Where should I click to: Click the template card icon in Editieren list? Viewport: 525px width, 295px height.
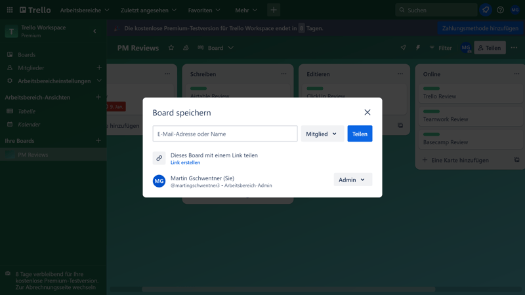point(400,125)
